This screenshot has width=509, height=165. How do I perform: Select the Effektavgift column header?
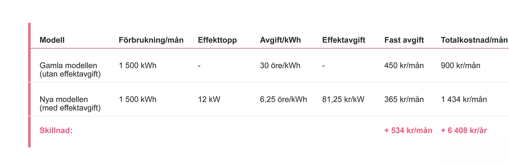[344, 40]
